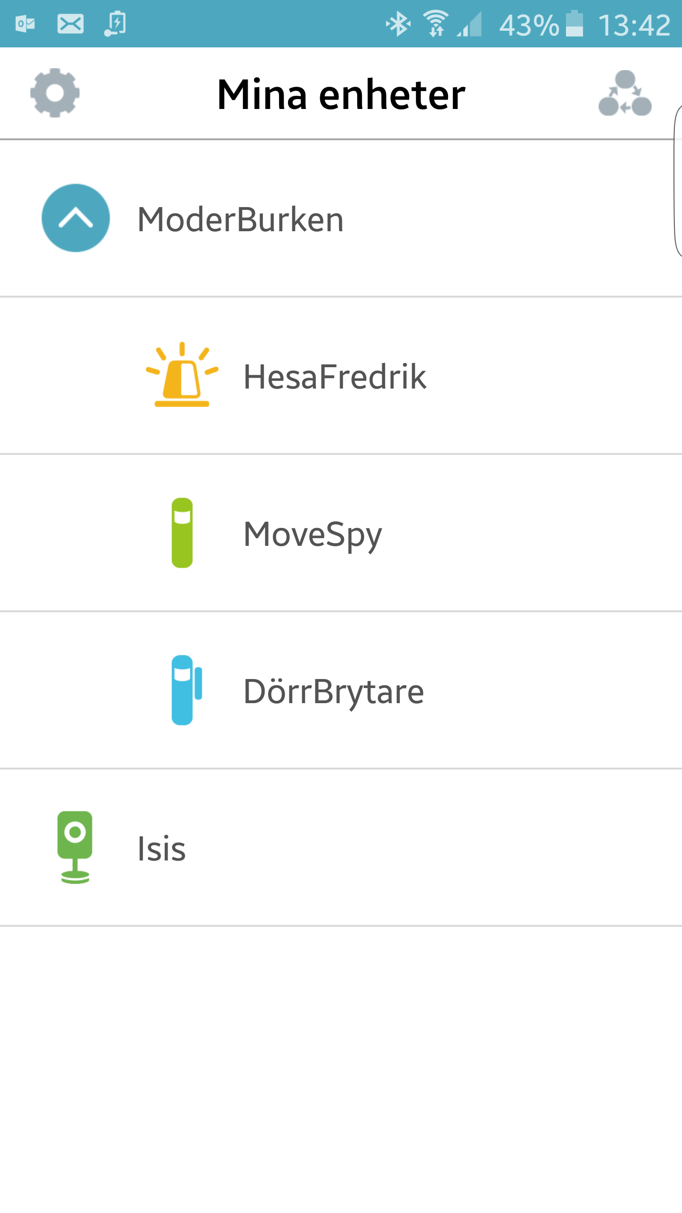This screenshot has width=682, height=1213.
Task: Open the MoveSpy device
Action: tap(313, 534)
